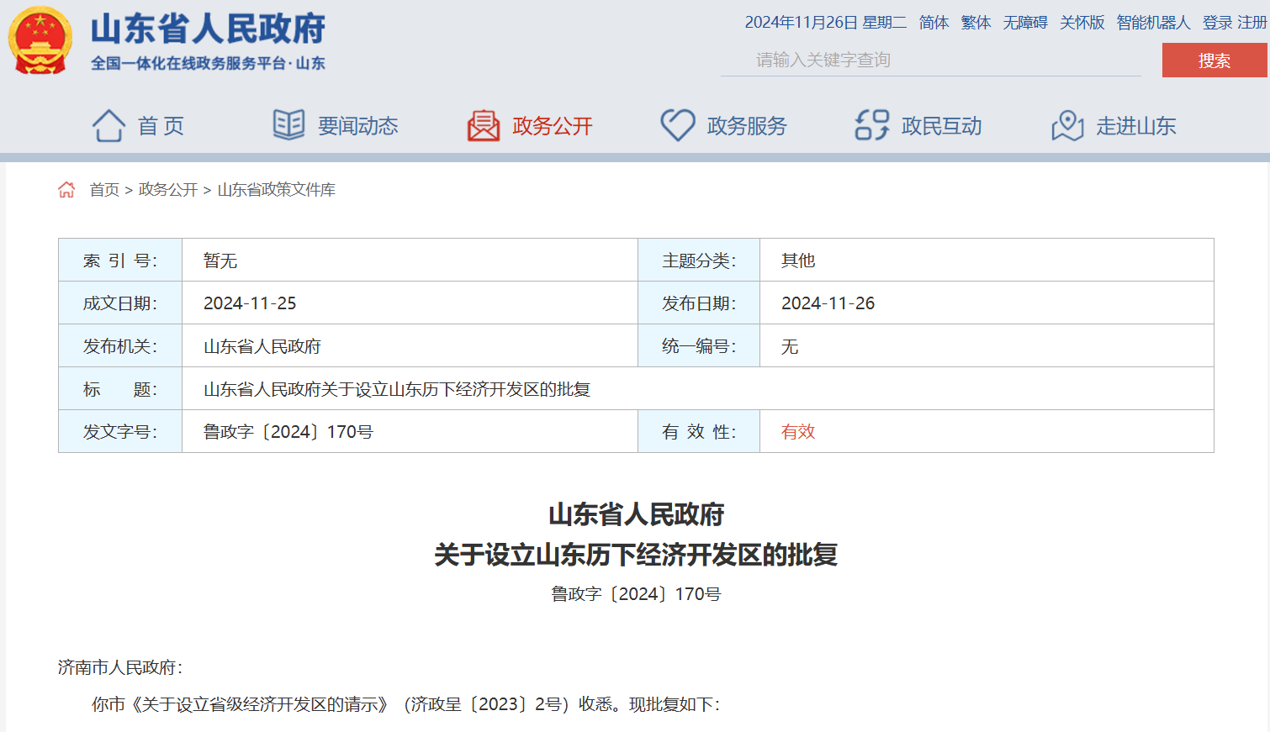Click the 发布机关 label cell

click(120, 346)
